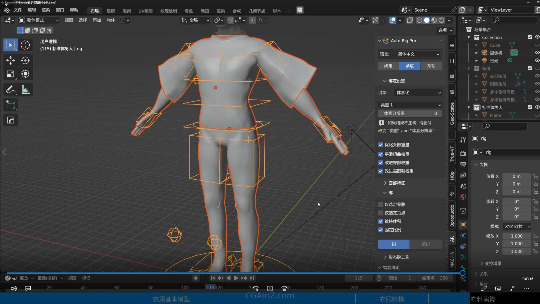The image size is (540, 304).
Task: Select the Rotate tool
Action: pyautogui.click(x=25, y=60)
